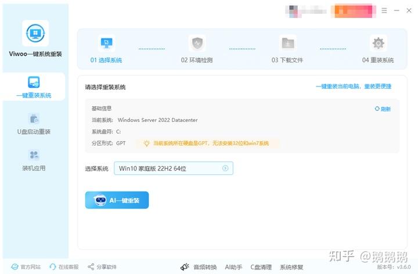This screenshot has width=418, height=274.
Task: Click the orange blurred button in title bar
Action: coord(354,11)
